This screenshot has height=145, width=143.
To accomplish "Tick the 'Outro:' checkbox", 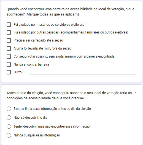I will [9, 72].
